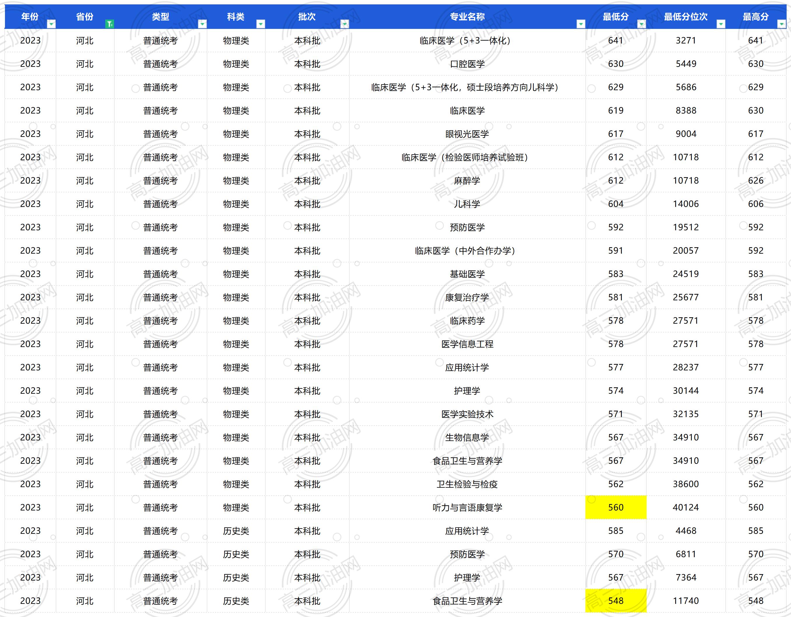The height and width of the screenshot is (617, 791).
Task: Select the 眼视光医学 cell
Action: coord(467,134)
